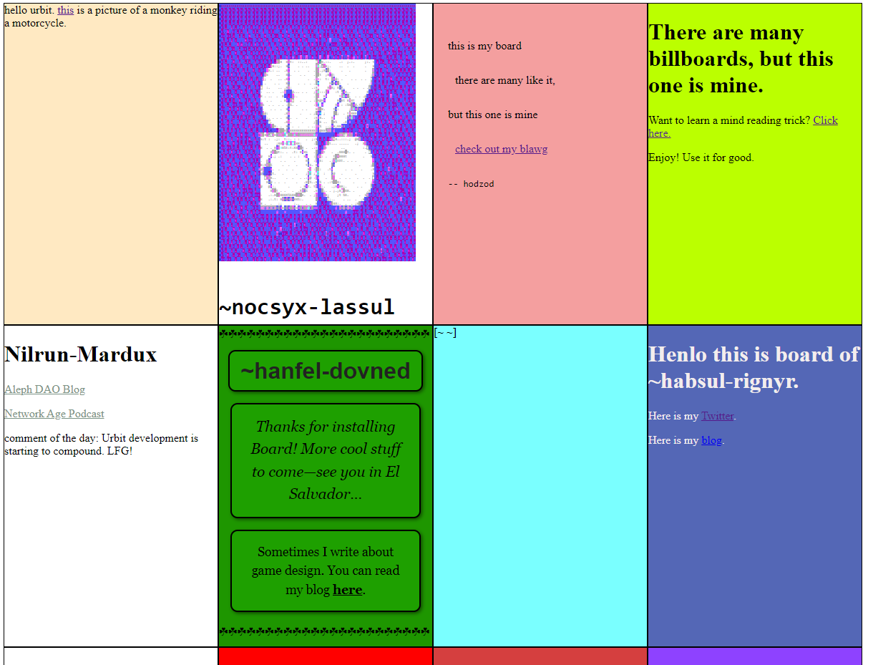
Task: Open the Aleph DAO Blog link
Action: 44,389
